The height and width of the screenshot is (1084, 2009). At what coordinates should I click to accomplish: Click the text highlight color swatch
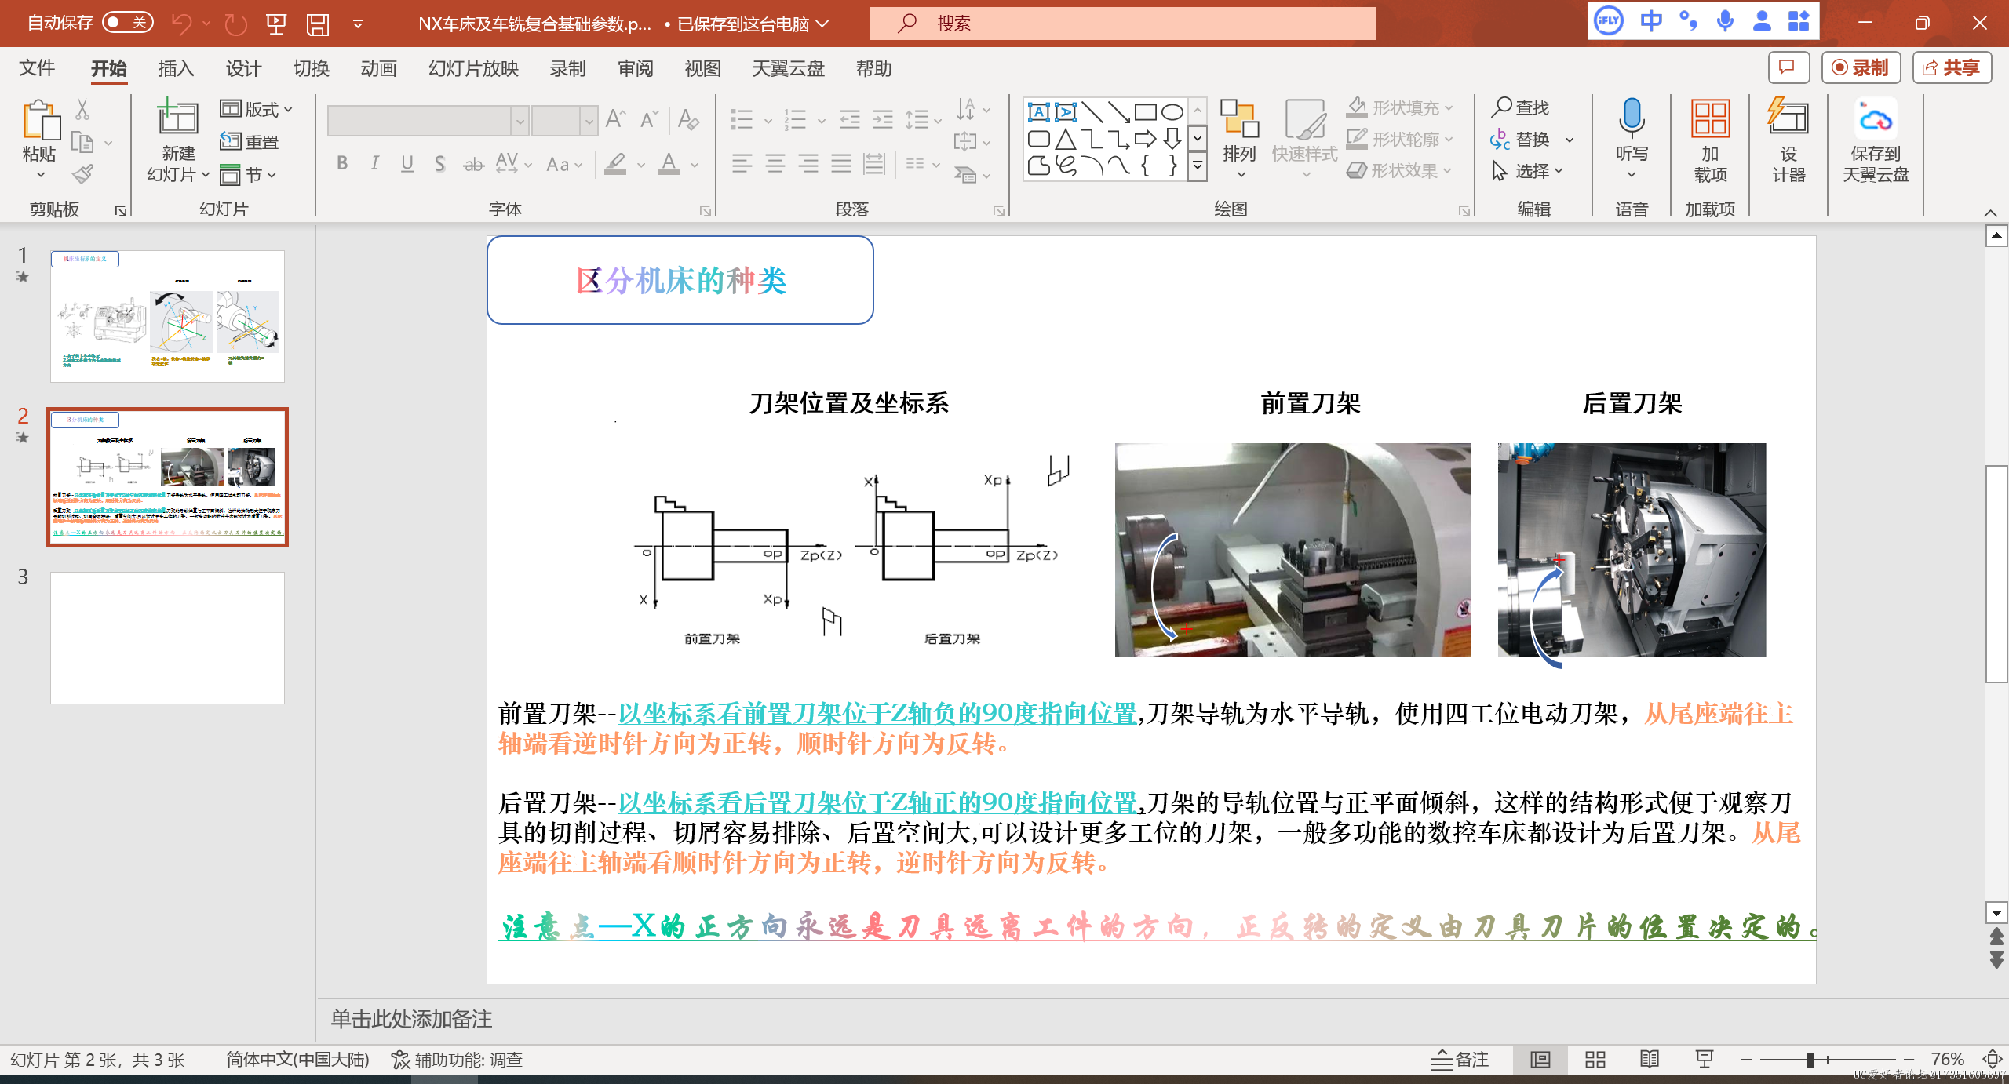(615, 164)
